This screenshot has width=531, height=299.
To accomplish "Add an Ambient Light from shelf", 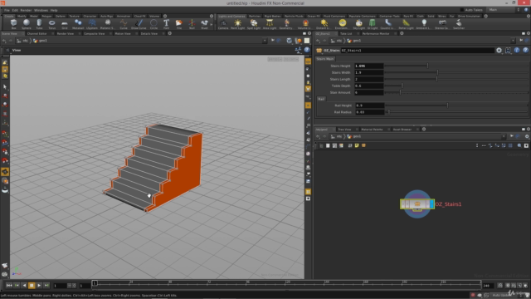I will point(424,24).
